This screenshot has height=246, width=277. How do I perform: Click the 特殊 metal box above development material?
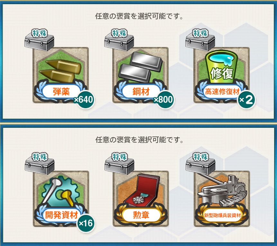[40, 164]
